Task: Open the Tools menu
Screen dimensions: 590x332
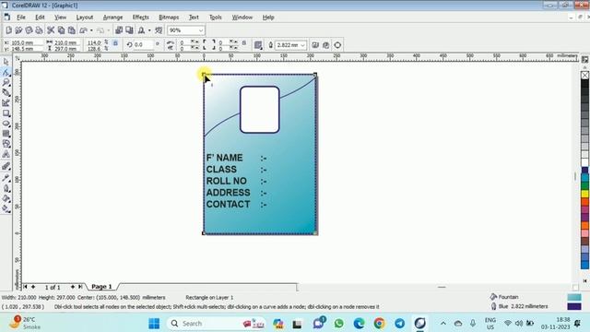Action: 215,18
